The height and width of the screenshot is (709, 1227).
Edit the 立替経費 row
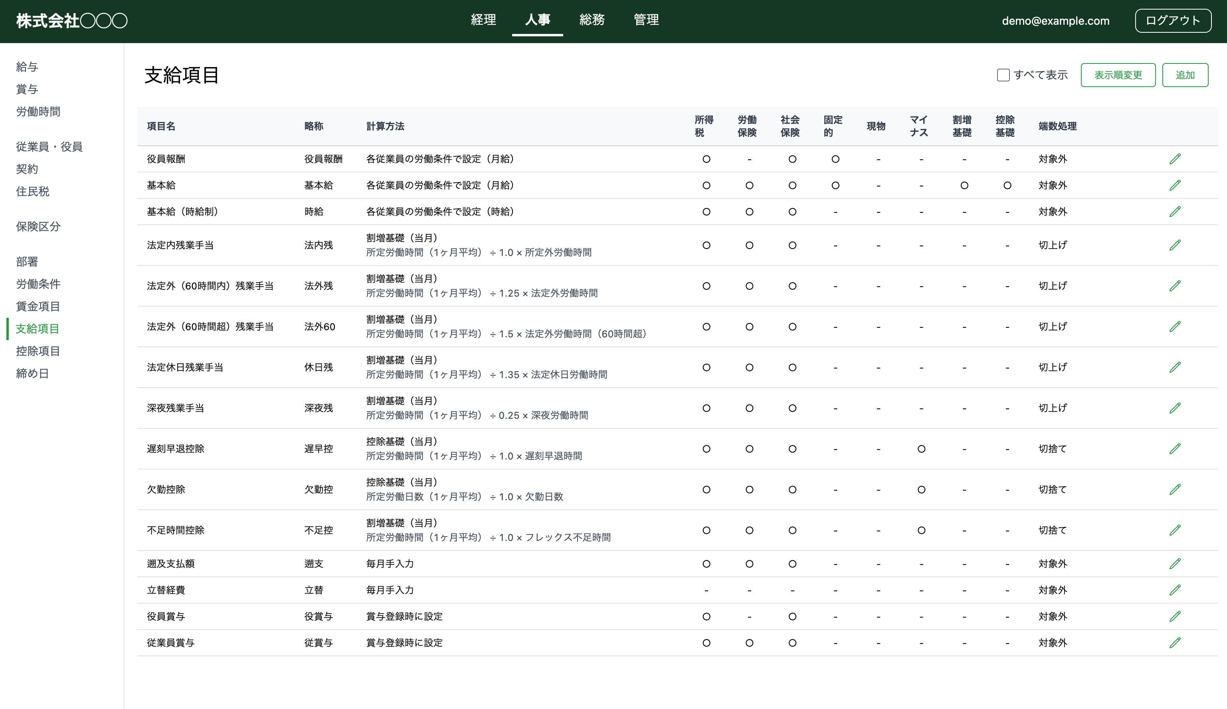point(1176,590)
